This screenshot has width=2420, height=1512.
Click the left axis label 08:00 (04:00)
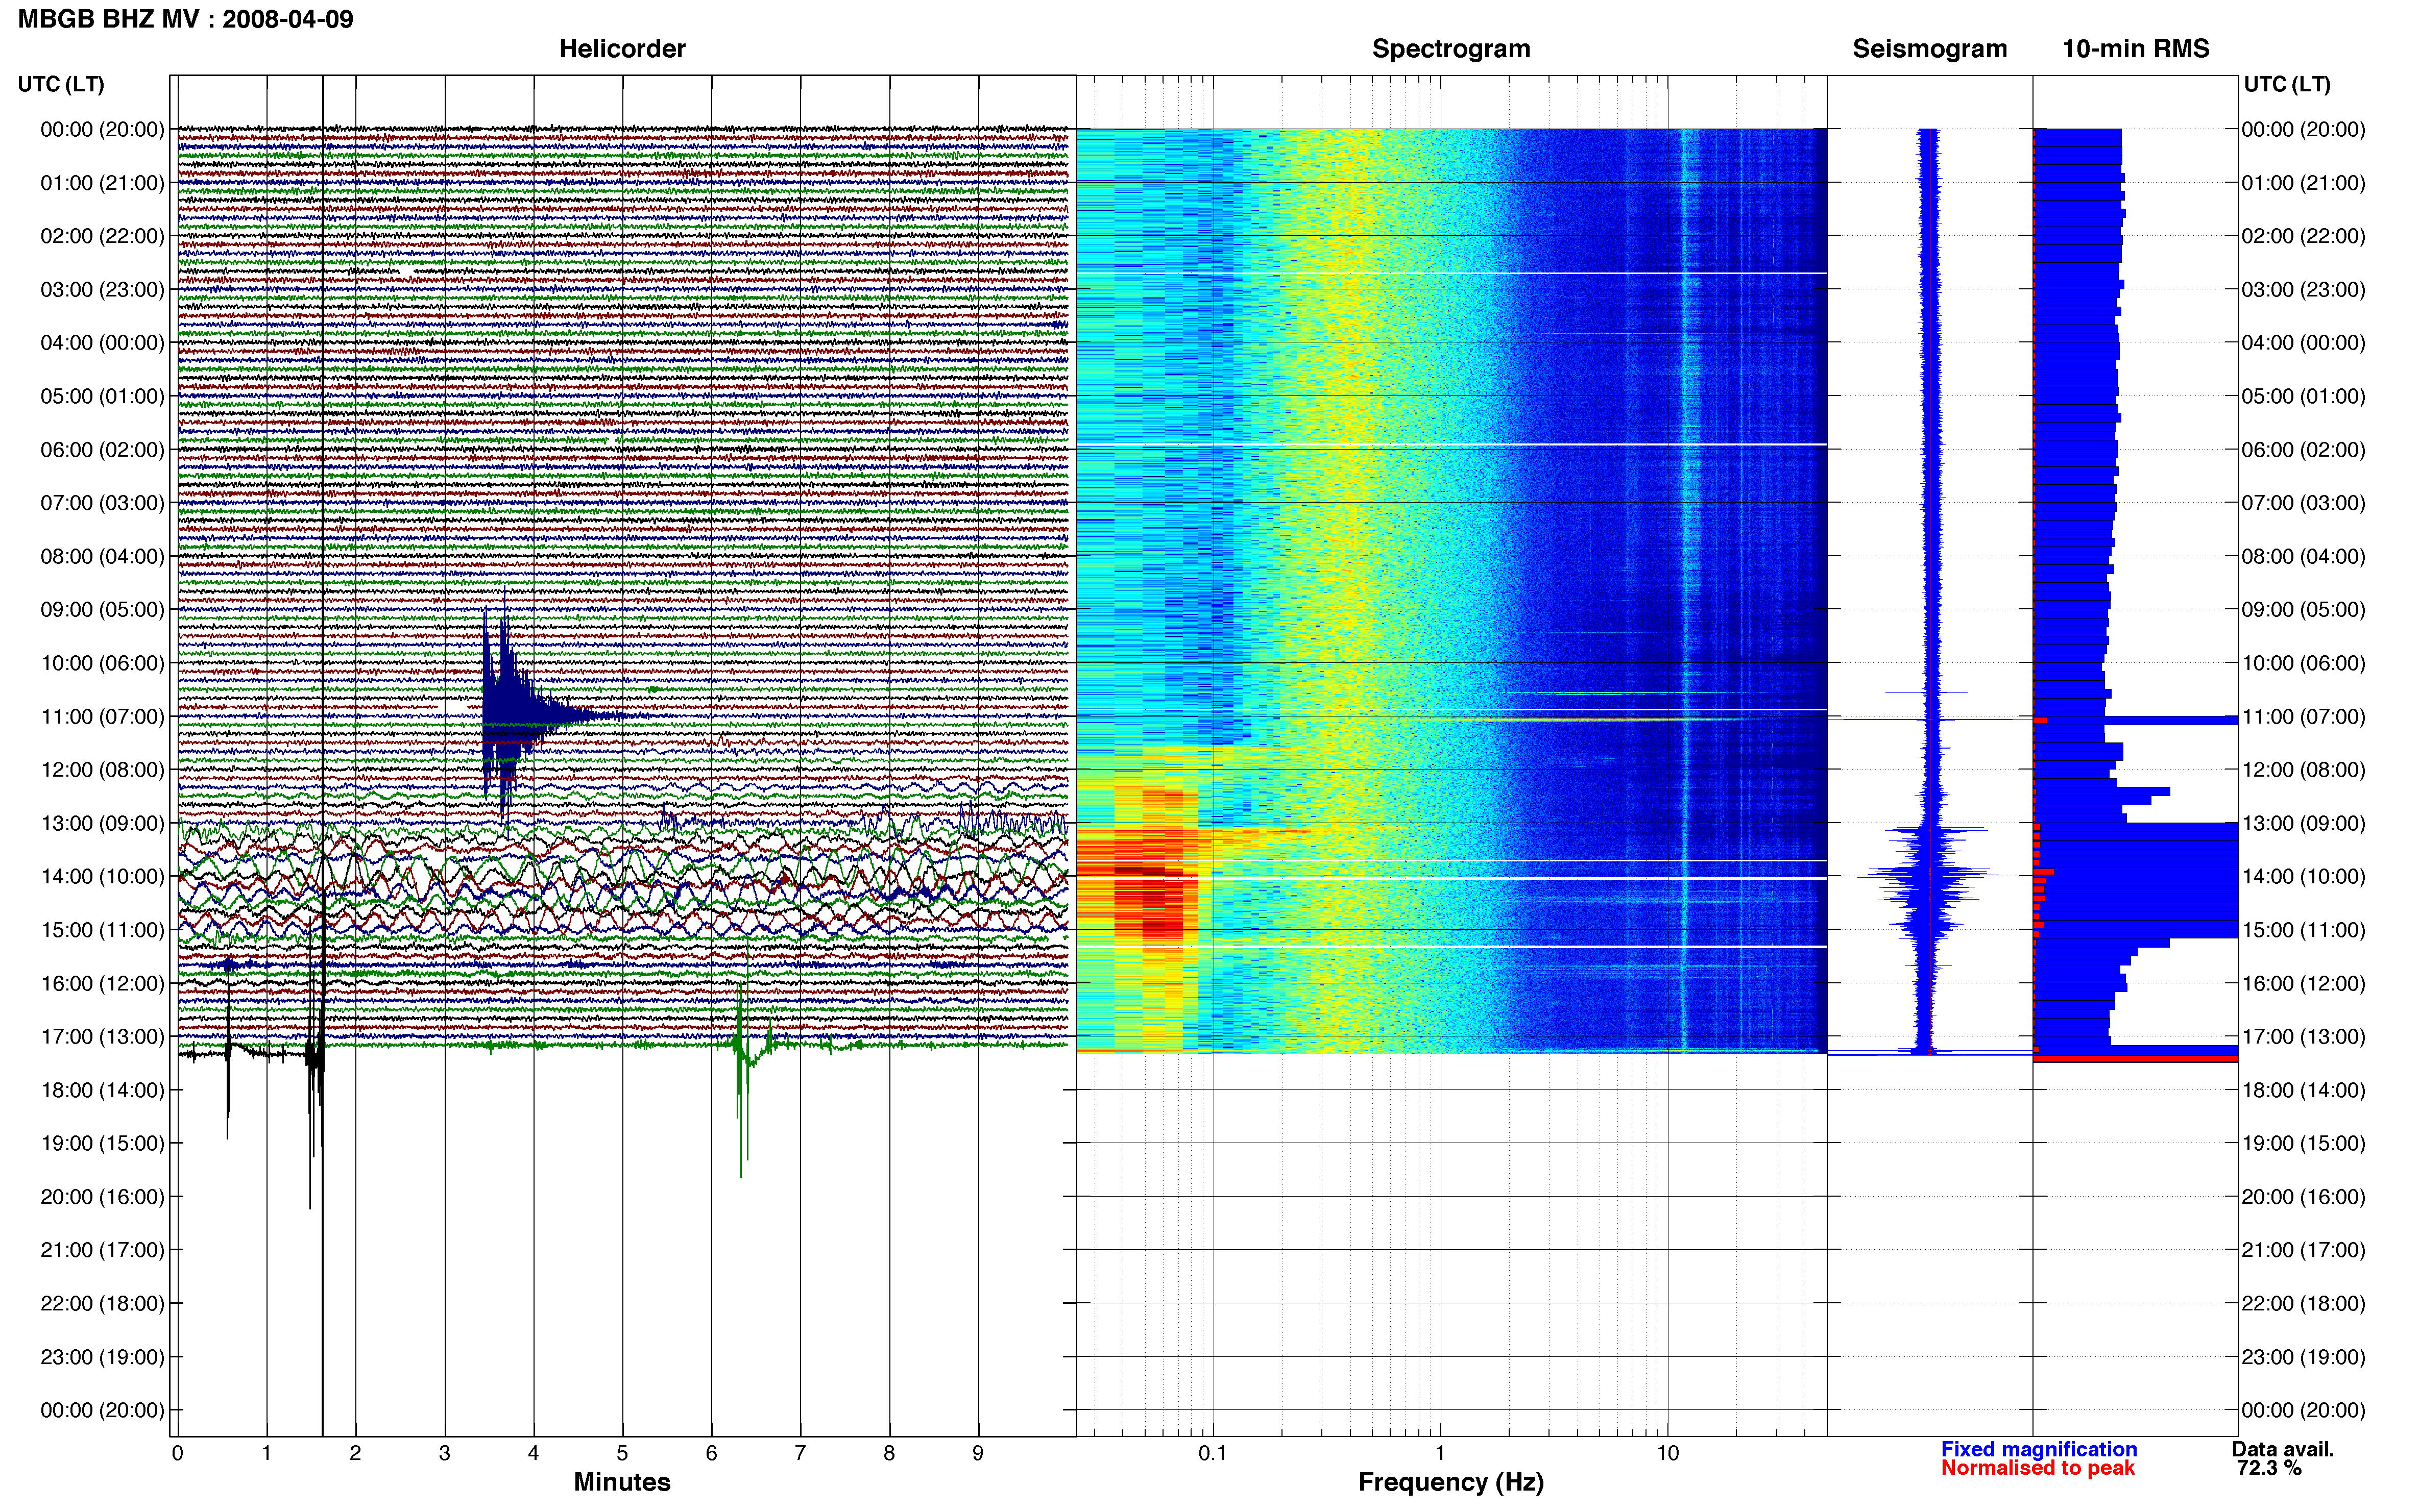click(102, 556)
